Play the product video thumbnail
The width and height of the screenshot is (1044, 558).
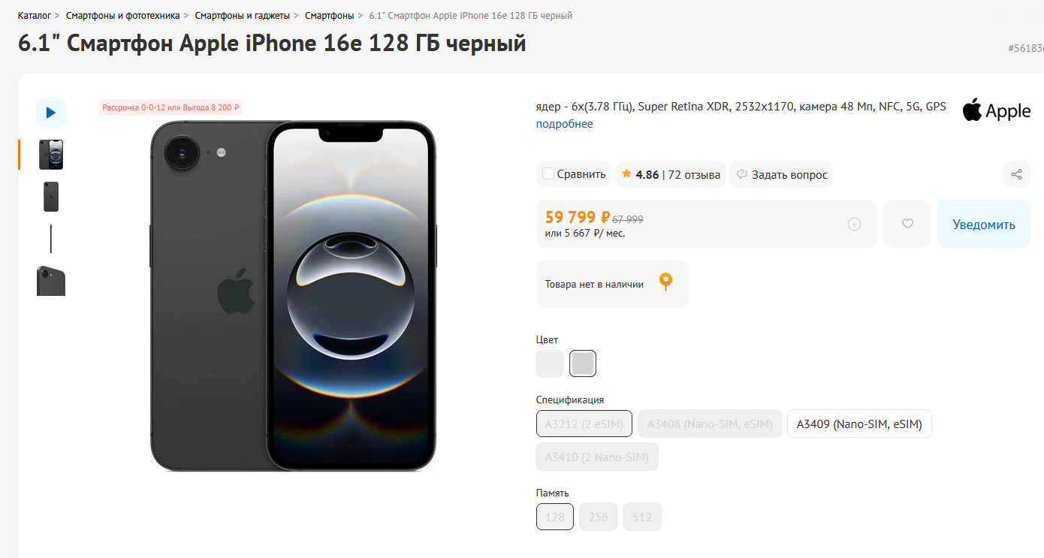click(x=51, y=113)
